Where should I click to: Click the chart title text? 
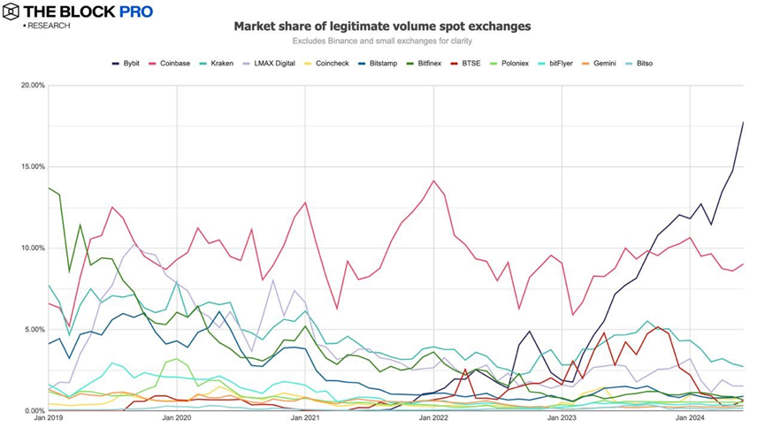tap(382, 26)
